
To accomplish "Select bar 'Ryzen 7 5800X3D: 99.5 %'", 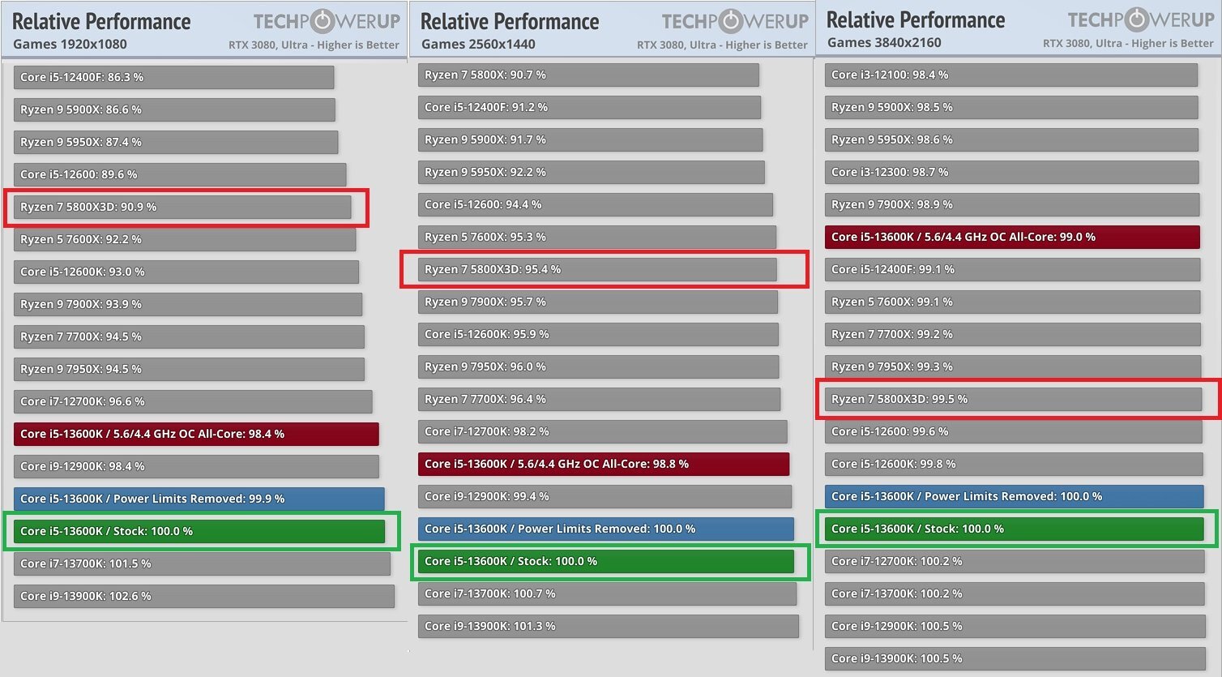I will point(1013,399).
